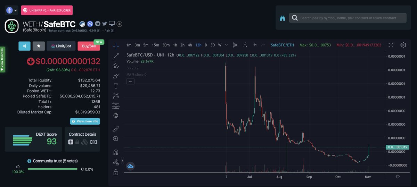Copy the pair address
Image resolution: width=417 pixels, height=187 pixels.
(x=112, y=31)
